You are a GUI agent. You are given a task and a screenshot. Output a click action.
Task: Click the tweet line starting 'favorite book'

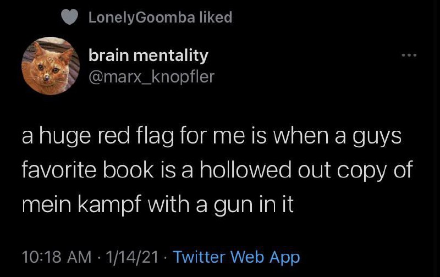click(216, 171)
